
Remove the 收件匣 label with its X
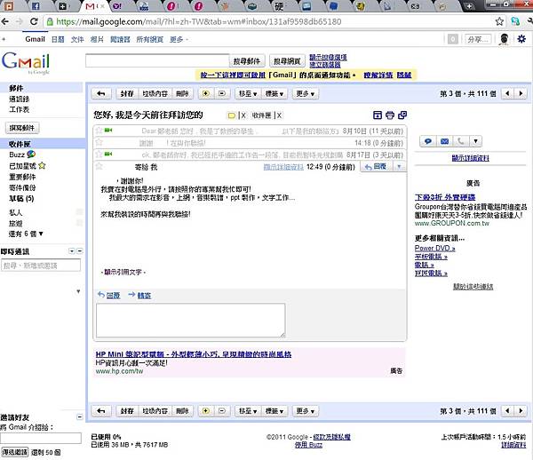pos(279,115)
